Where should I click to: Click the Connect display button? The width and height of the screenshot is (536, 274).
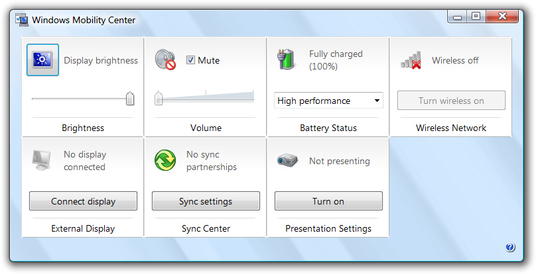click(83, 201)
